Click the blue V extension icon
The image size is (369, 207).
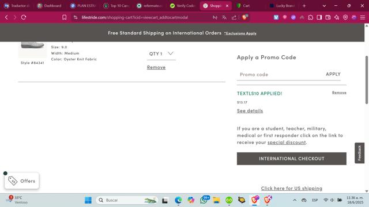point(276,17)
